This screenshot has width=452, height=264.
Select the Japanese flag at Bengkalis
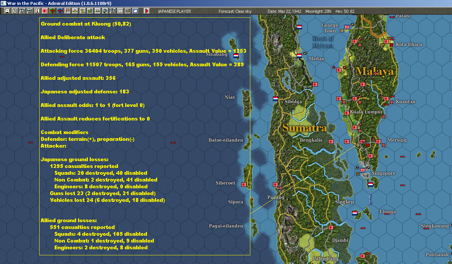(x=331, y=141)
